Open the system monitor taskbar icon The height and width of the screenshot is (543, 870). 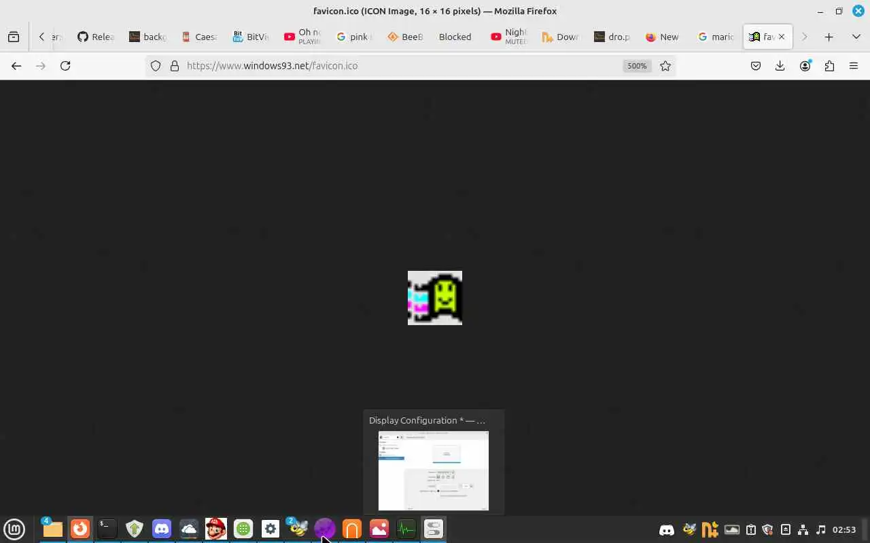tap(406, 529)
